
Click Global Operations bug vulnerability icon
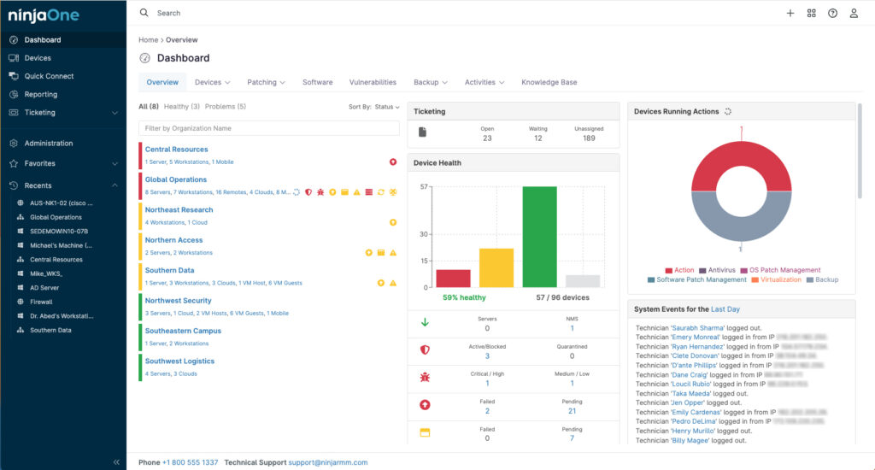pyautogui.click(x=320, y=192)
